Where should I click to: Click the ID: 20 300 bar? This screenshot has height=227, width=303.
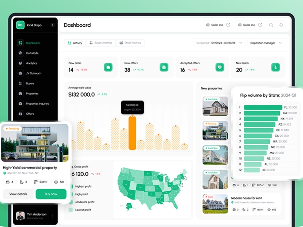[x=252, y=170]
